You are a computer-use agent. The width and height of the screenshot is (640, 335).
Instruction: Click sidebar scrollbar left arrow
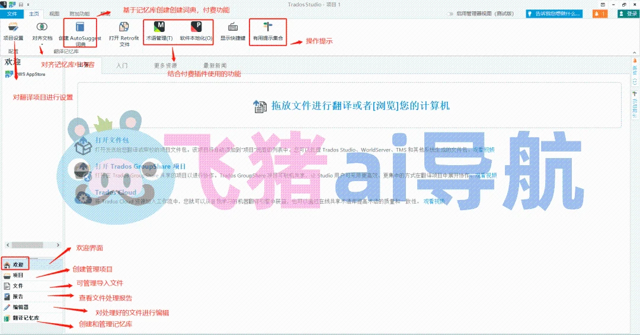(x=8, y=245)
